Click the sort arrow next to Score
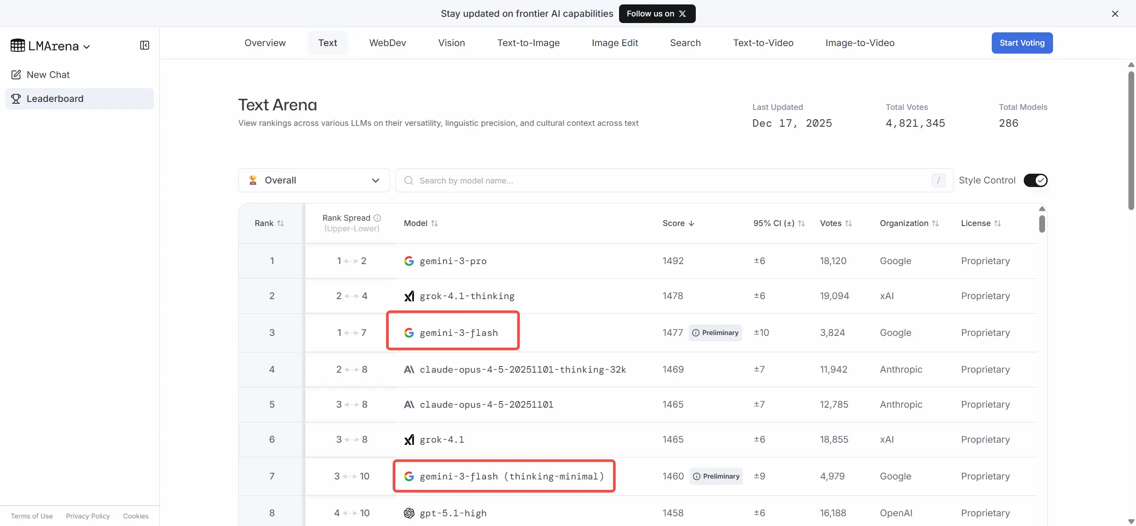The width and height of the screenshot is (1136, 526). 691,223
